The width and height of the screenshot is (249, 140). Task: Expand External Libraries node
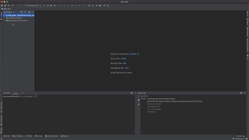click(x=4, y=18)
